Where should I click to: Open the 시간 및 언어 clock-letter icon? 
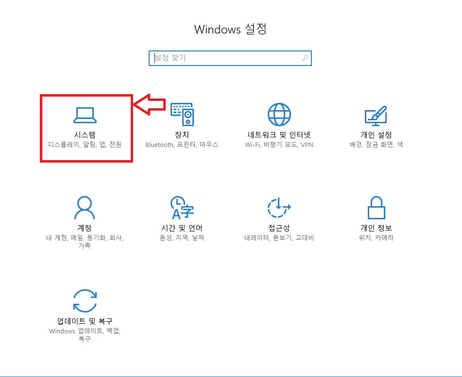click(x=182, y=208)
